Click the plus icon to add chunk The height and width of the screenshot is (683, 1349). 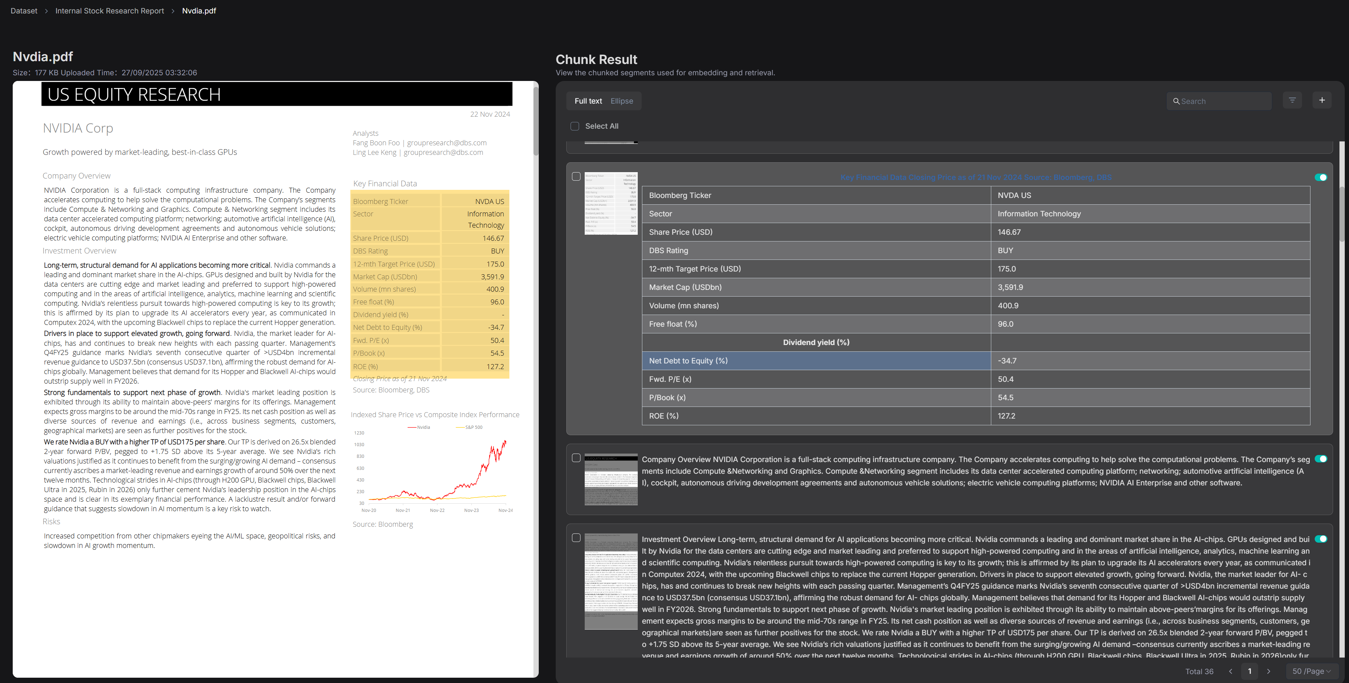[1321, 100]
